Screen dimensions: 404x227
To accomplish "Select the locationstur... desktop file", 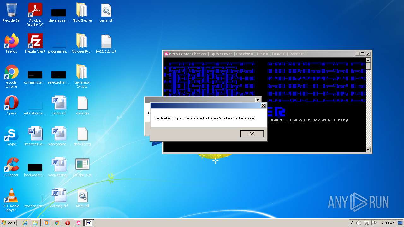I will [x=35, y=170].
